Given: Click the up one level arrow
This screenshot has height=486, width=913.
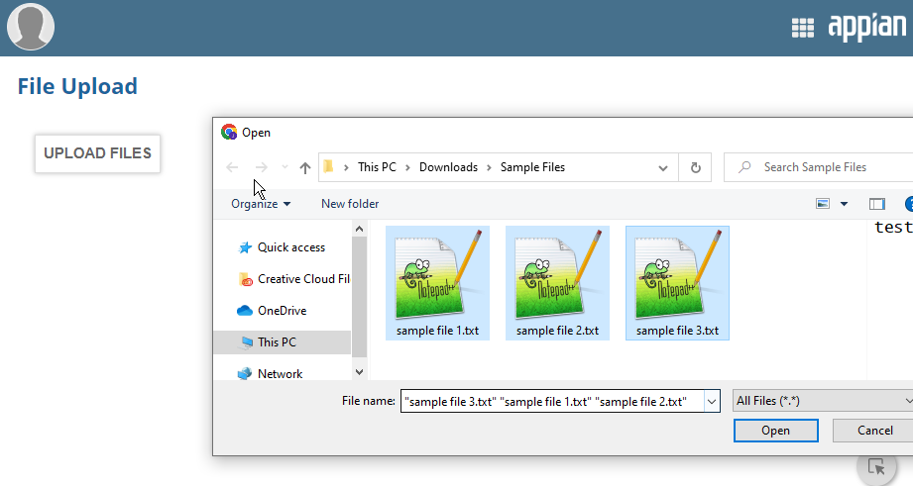Looking at the screenshot, I should pyautogui.click(x=305, y=168).
